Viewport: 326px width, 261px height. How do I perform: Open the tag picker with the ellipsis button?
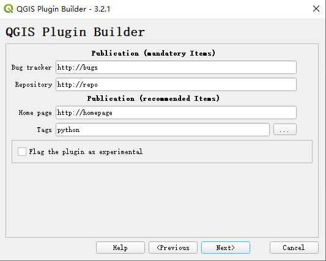point(284,130)
